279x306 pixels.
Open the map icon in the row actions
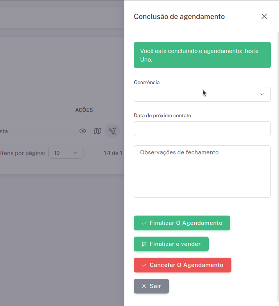pyautogui.click(x=98, y=131)
